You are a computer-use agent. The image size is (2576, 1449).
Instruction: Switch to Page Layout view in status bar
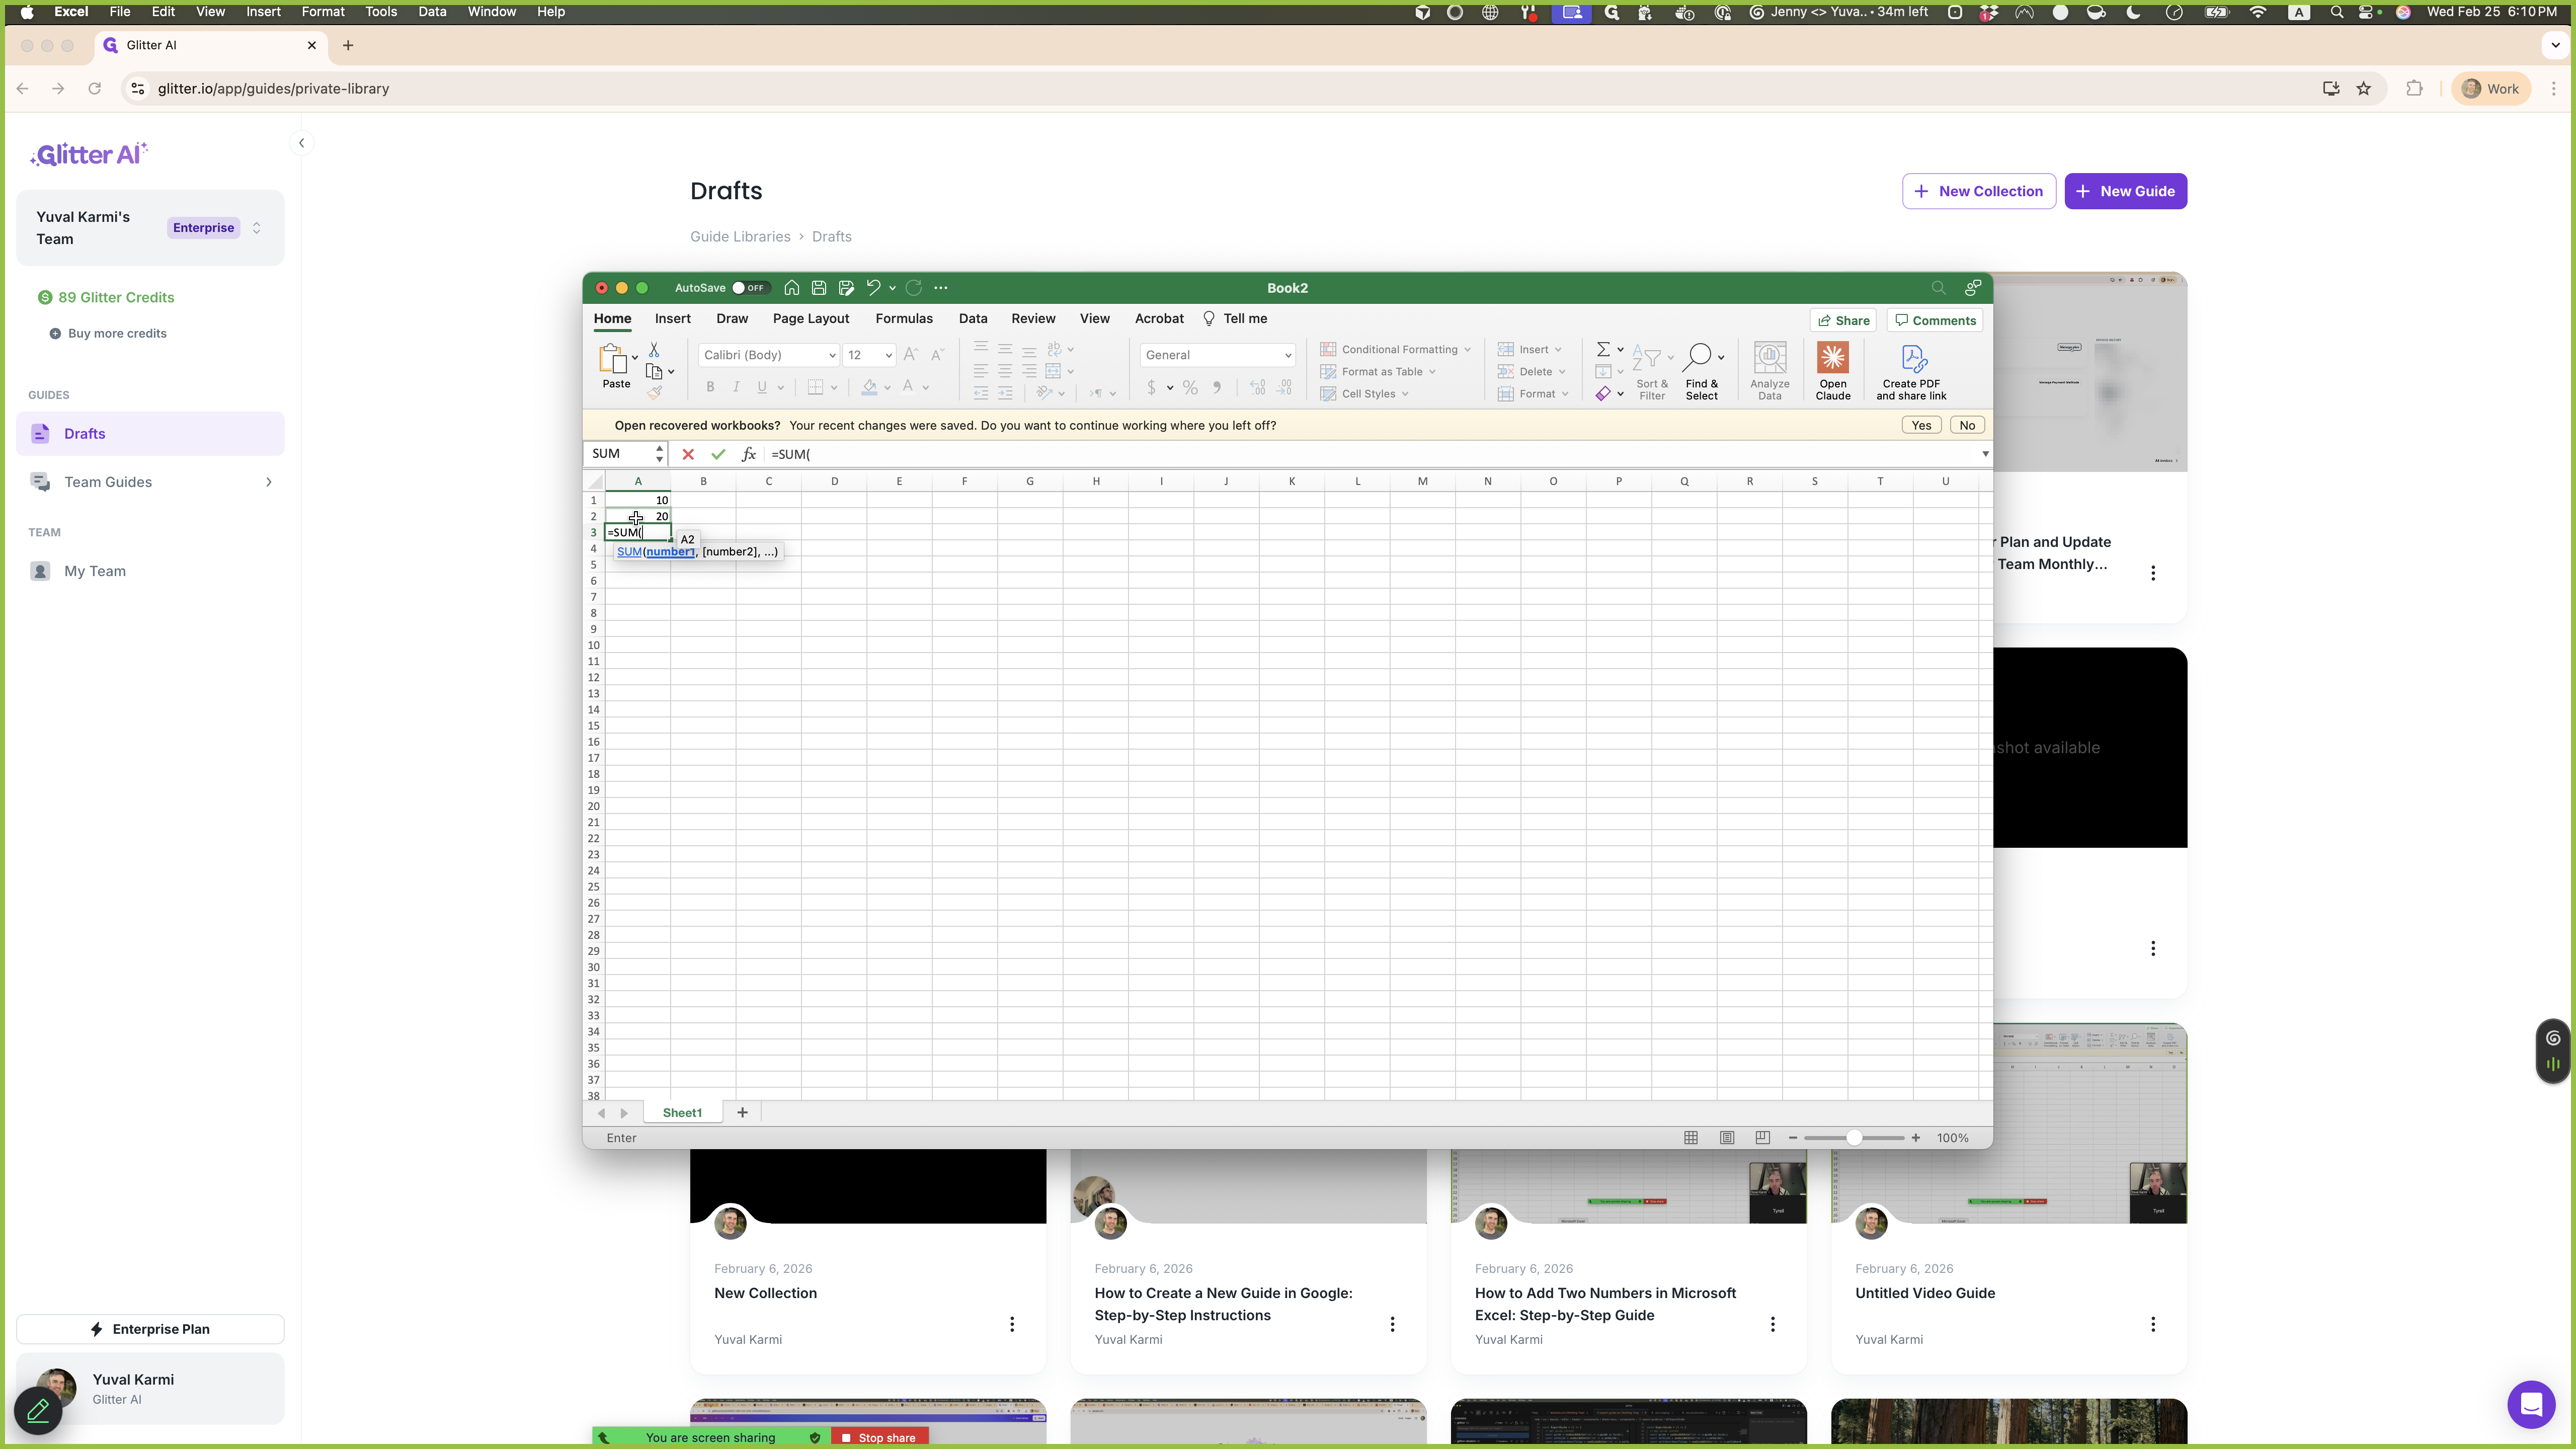1727,1138
